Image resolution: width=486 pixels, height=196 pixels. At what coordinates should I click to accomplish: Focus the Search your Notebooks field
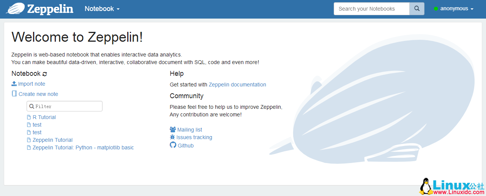(x=372, y=9)
